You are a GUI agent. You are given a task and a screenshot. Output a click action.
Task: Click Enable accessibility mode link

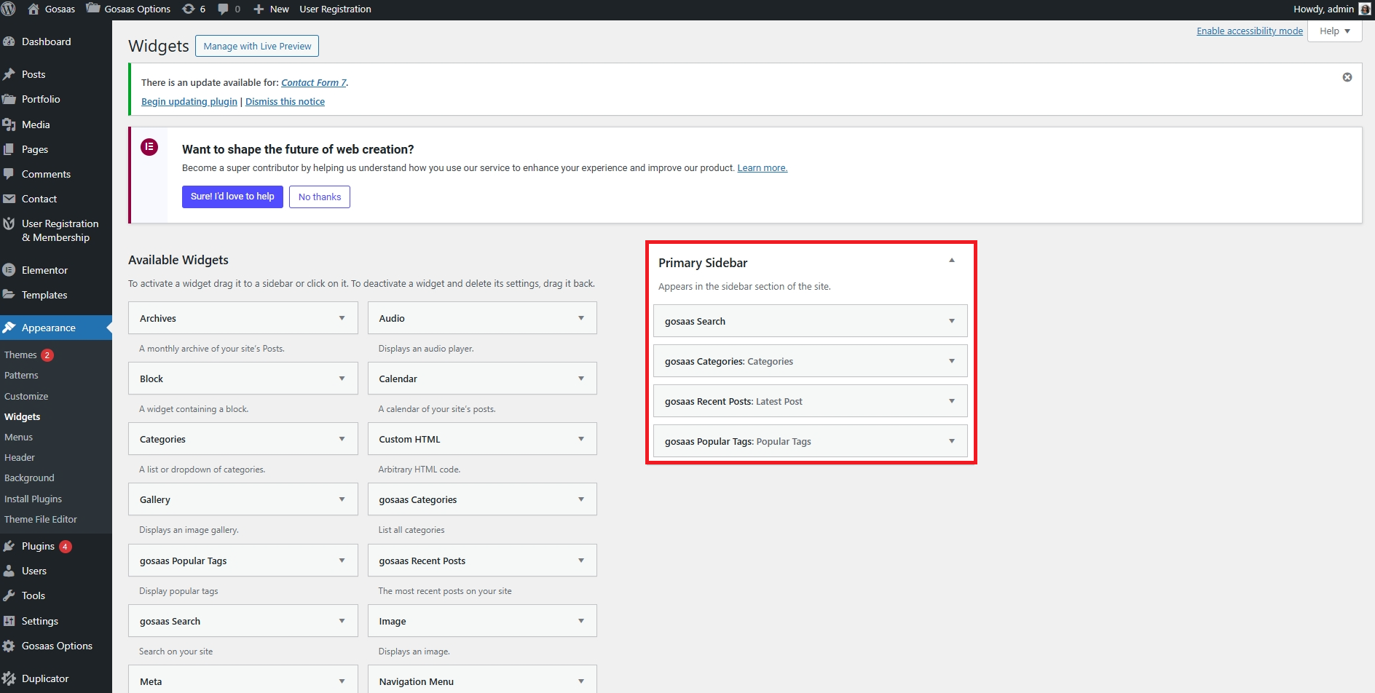[1249, 31]
